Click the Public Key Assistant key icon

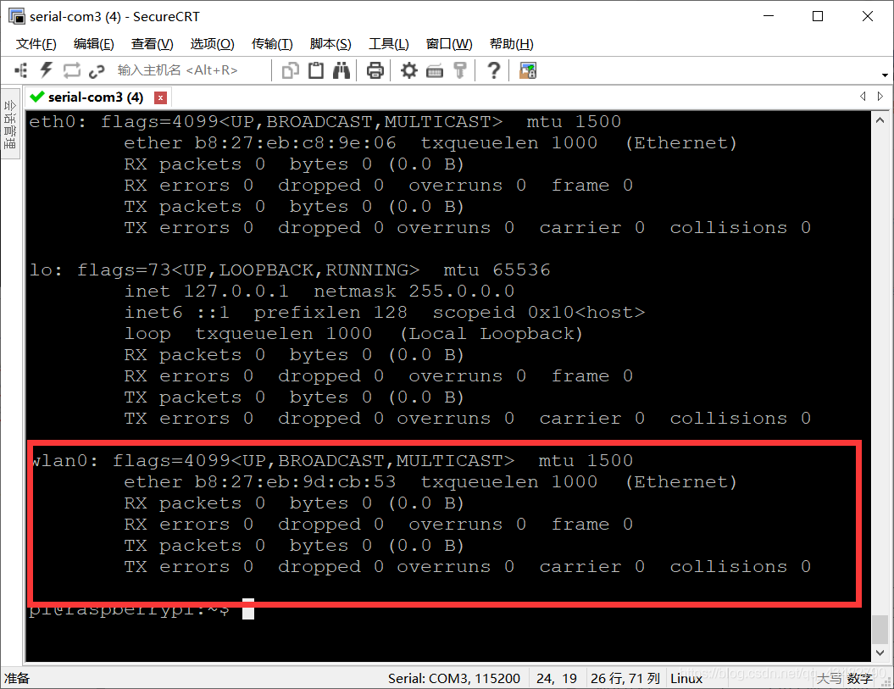point(459,70)
